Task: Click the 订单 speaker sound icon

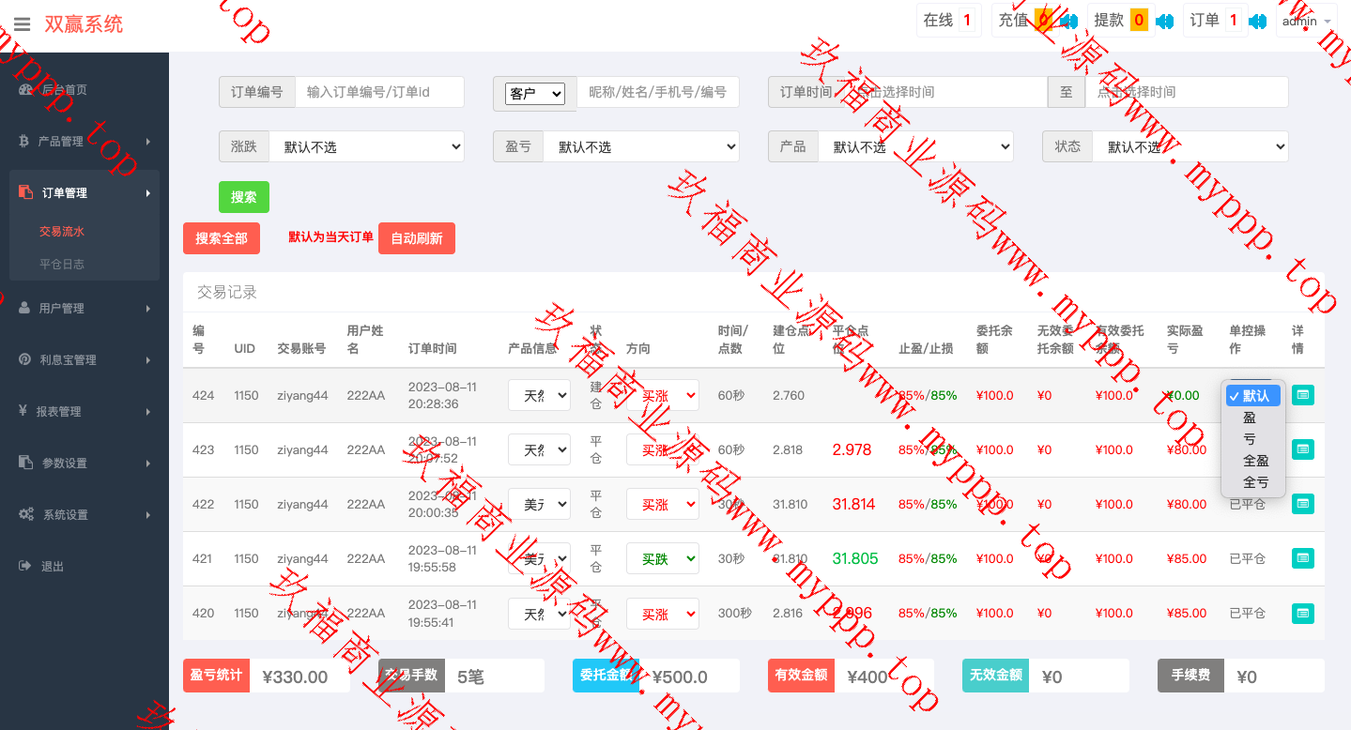Action: 1259,21
